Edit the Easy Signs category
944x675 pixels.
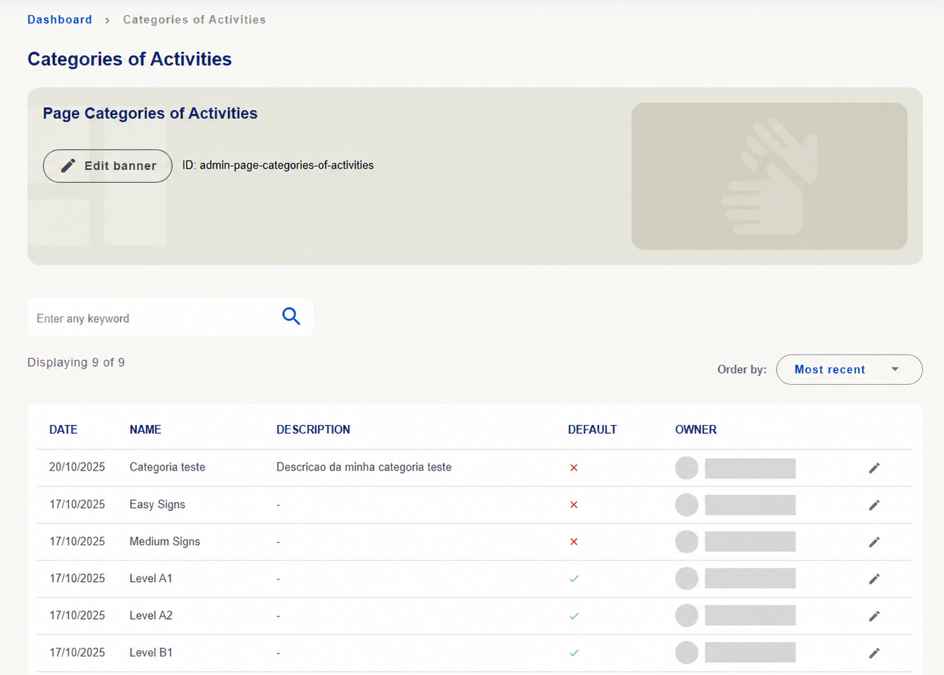(x=874, y=505)
